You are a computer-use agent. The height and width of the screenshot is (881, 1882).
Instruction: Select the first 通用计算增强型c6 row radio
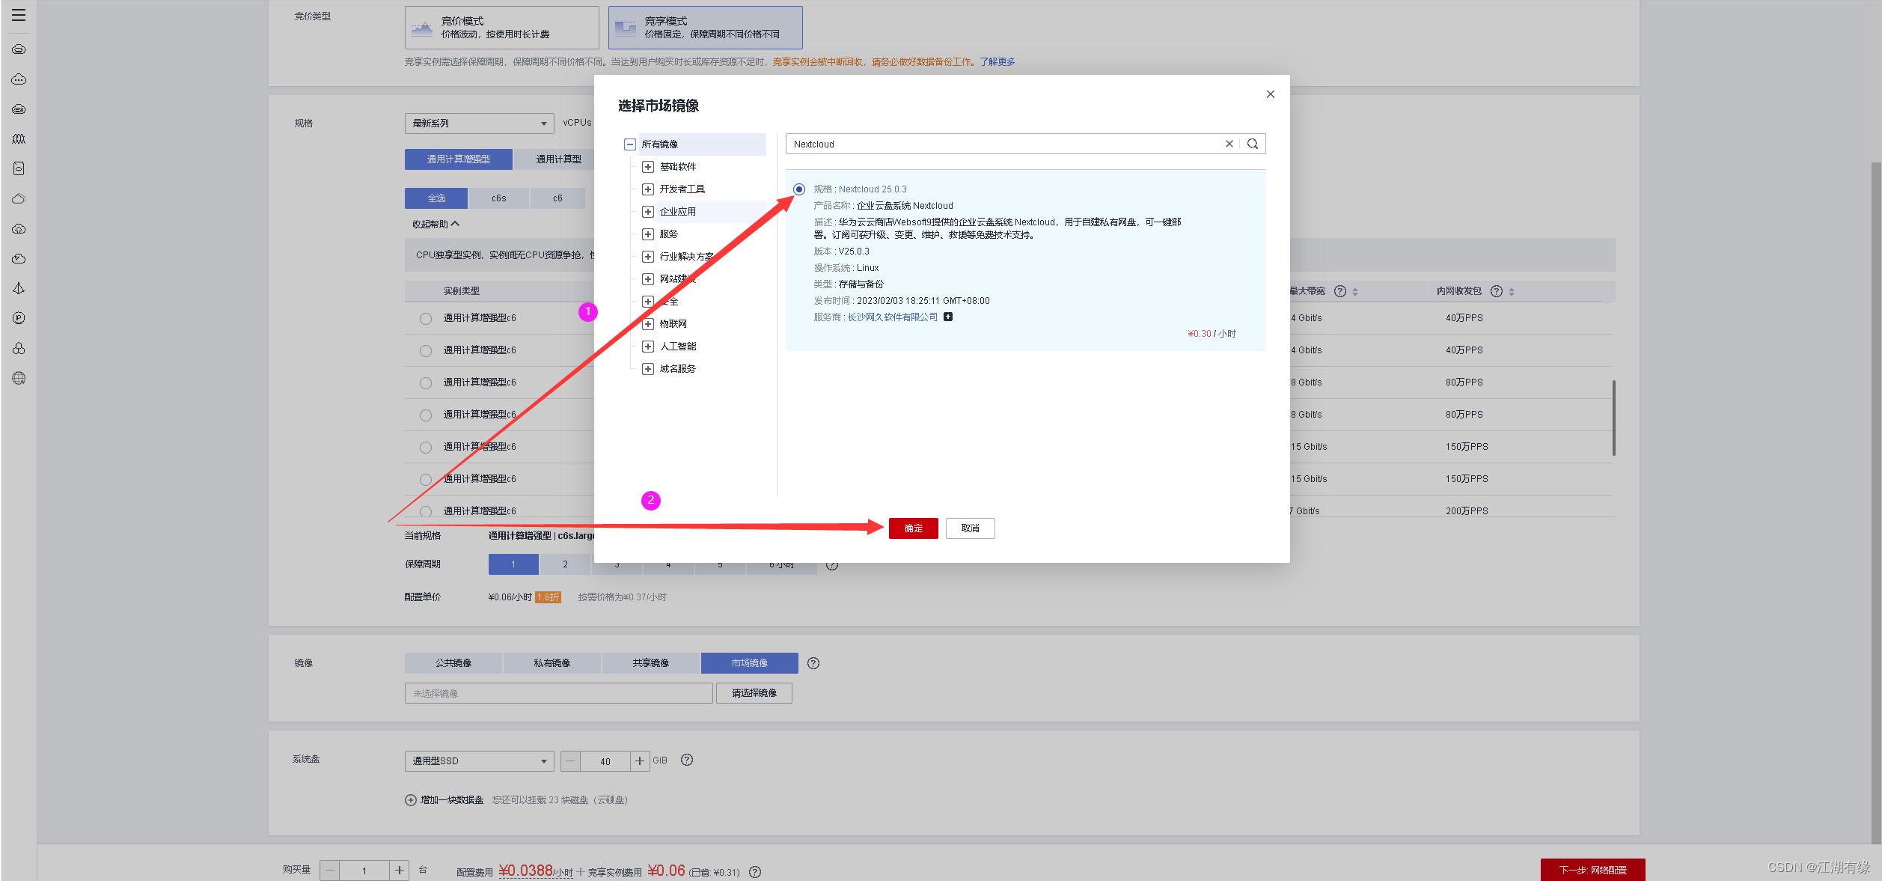click(x=426, y=319)
